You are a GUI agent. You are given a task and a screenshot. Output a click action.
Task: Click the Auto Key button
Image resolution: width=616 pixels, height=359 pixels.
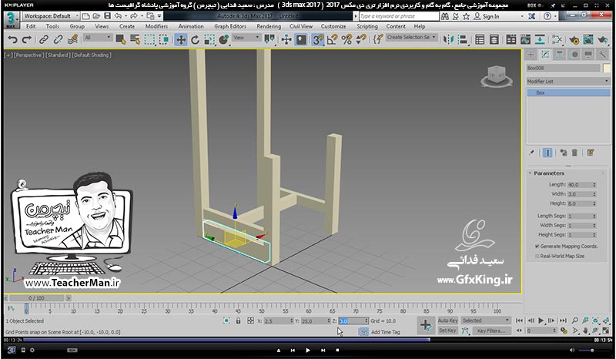448,320
